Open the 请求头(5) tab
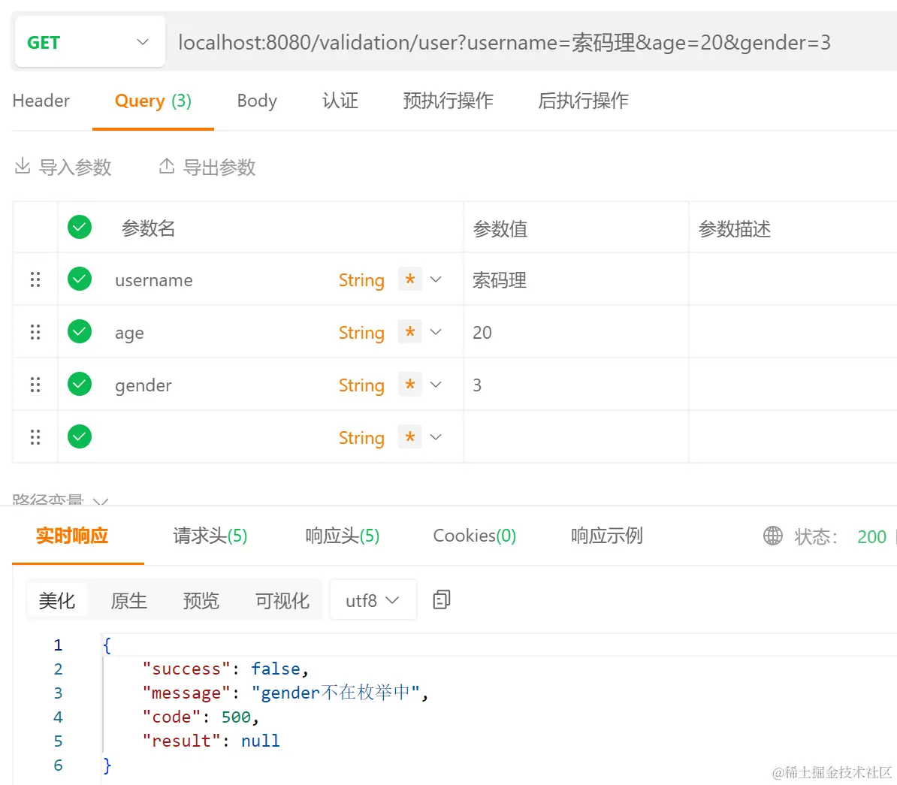This screenshot has height=785, width=897. (210, 536)
